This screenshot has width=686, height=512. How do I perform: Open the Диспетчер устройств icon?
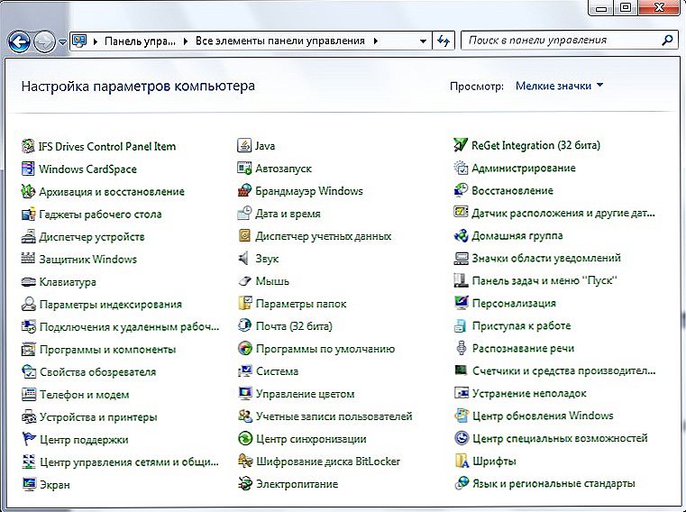28,237
